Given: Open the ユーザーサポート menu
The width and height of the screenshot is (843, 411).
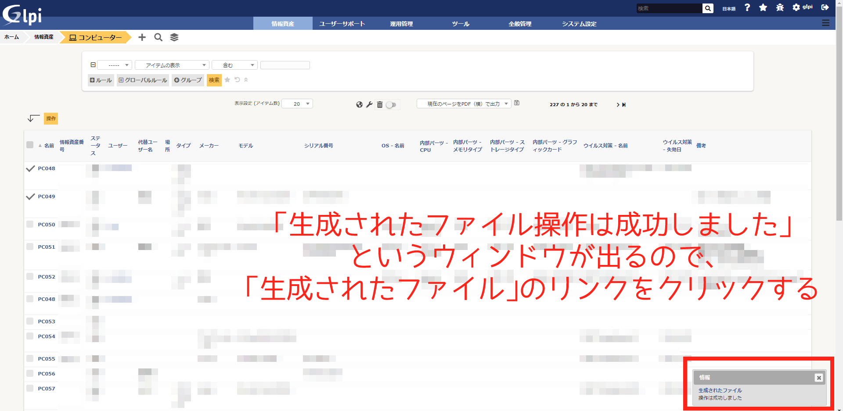Looking at the screenshot, I should click(x=342, y=24).
